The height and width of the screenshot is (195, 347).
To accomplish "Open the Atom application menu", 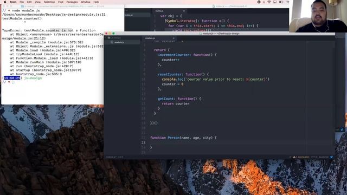I will 13,2.
